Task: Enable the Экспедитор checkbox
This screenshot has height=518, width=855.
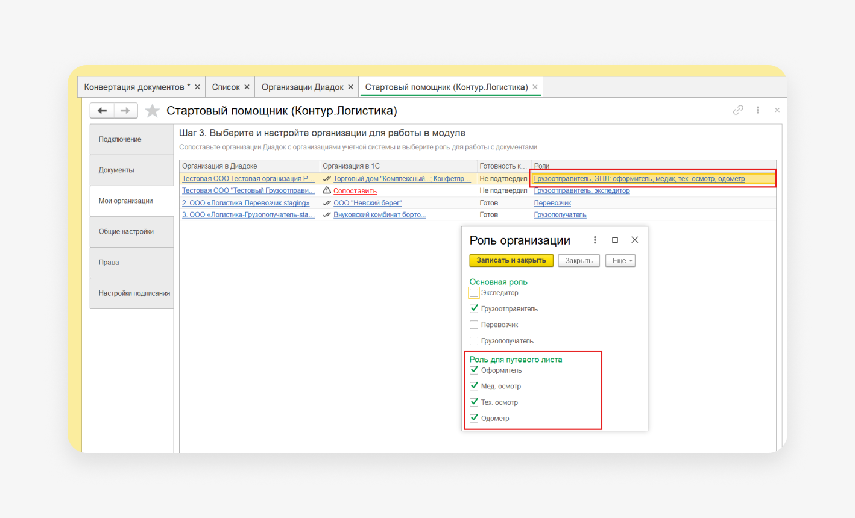Action: (474, 293)
